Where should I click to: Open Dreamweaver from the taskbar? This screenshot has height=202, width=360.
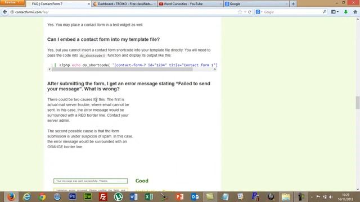[x=88, y=197]
